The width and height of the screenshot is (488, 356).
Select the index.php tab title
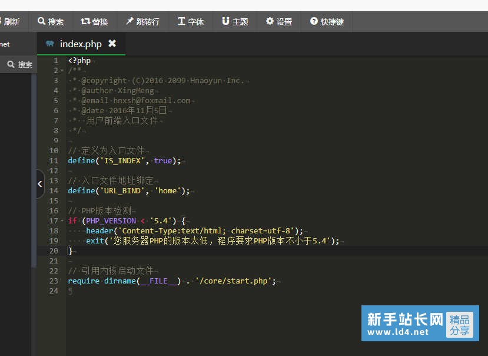click(x=81, y=44)
